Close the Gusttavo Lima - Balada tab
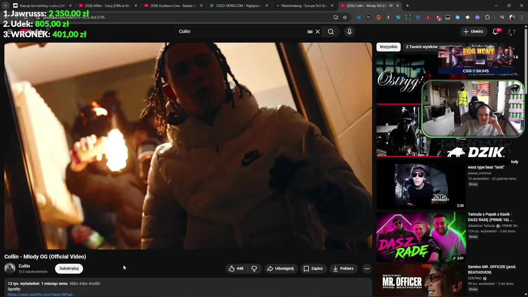 (201, 6)
